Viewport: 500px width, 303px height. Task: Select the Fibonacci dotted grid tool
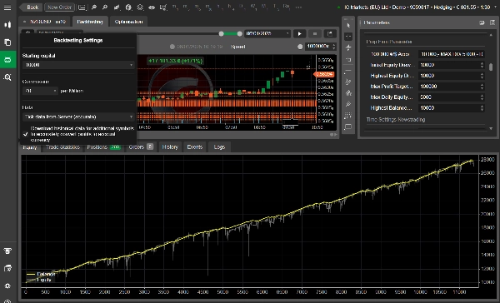coord(348,116)
